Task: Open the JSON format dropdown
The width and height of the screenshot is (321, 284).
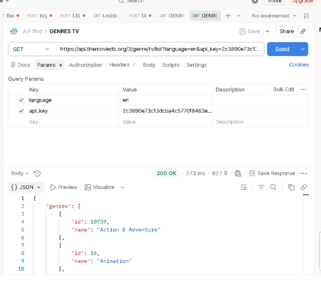Action: 26,187
